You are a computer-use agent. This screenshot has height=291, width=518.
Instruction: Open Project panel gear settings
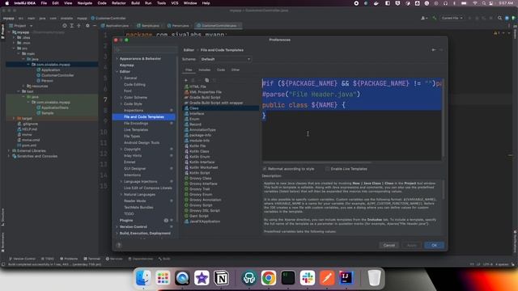(x=87, y=26)
